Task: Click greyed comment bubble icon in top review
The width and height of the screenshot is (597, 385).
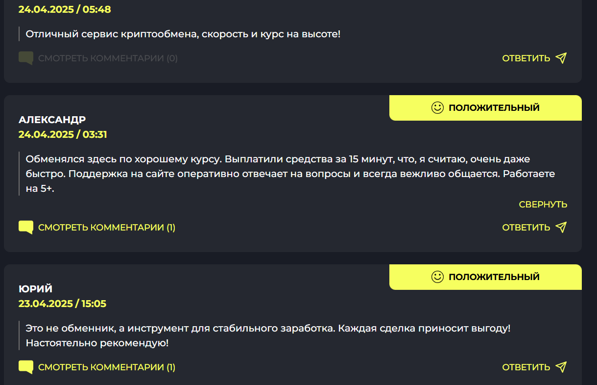Action: [26, 58]
